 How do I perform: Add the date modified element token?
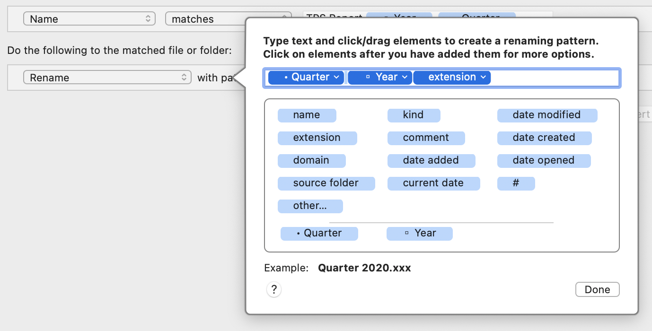(x=547, y=115)
